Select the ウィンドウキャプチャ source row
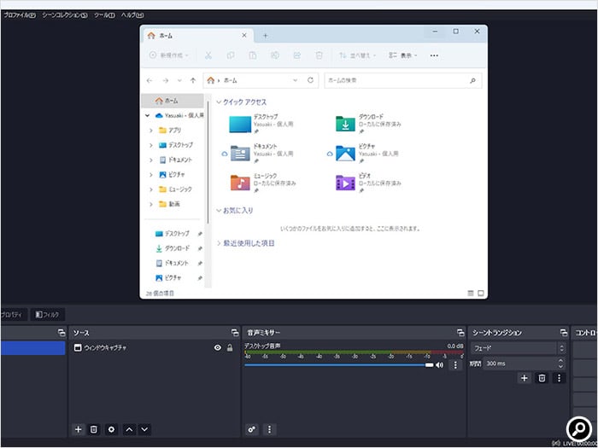Image resolution: width=598 pixels, height=448 pixels. (155, 347)
